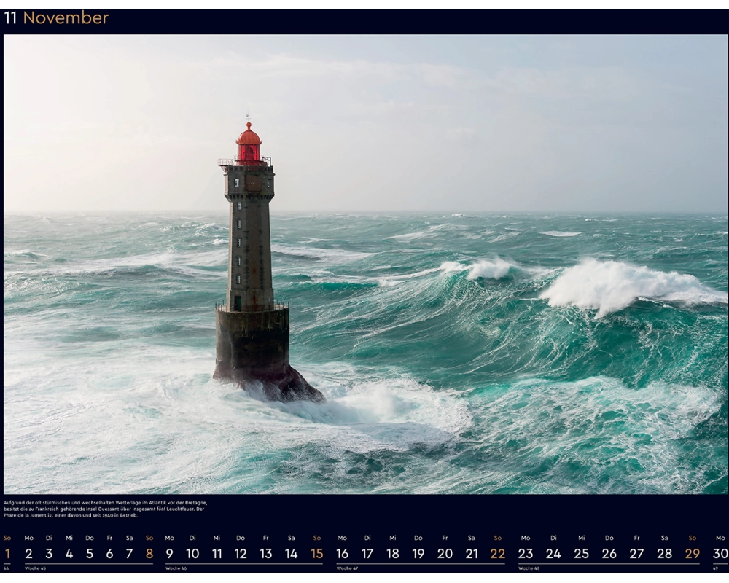Viewport: 729px width, 583px height.
Task: Select Wednesday the 4th in the date row
Action: tap(69, 554)
